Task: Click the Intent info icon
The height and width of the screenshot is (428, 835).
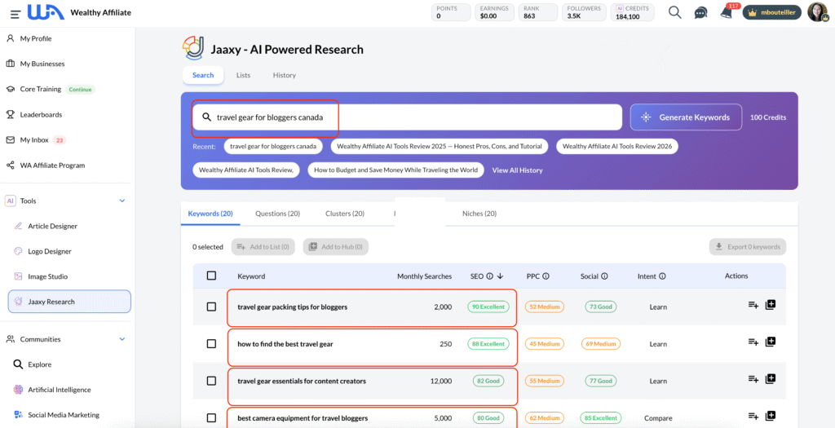Action: click(x=662, y=276)
